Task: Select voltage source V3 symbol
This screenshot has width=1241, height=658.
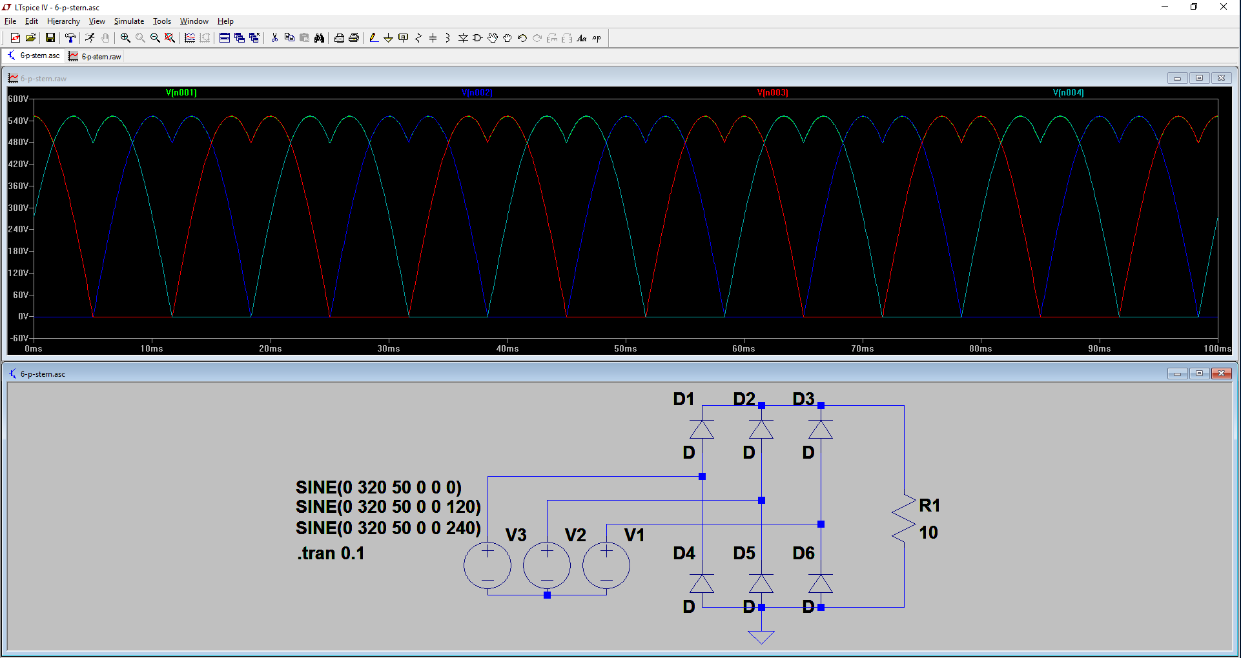Action: 487,566
